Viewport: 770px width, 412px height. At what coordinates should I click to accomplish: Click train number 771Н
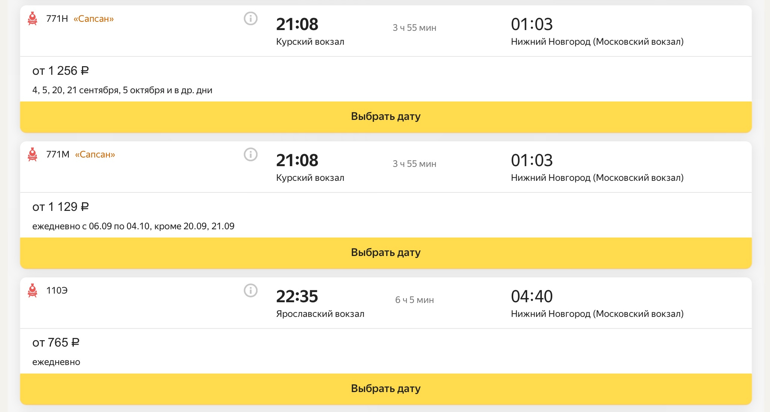pos(57,19)
